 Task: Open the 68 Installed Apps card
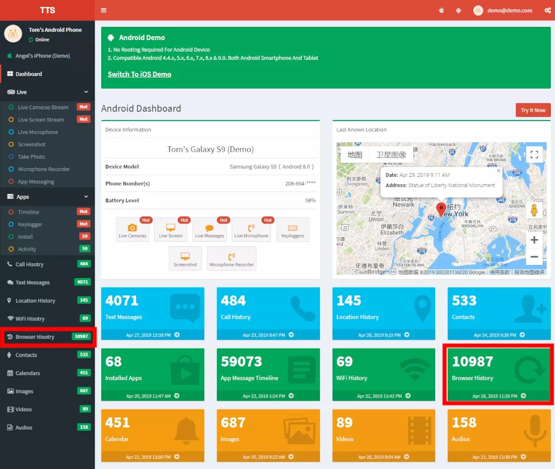point(153,374)
